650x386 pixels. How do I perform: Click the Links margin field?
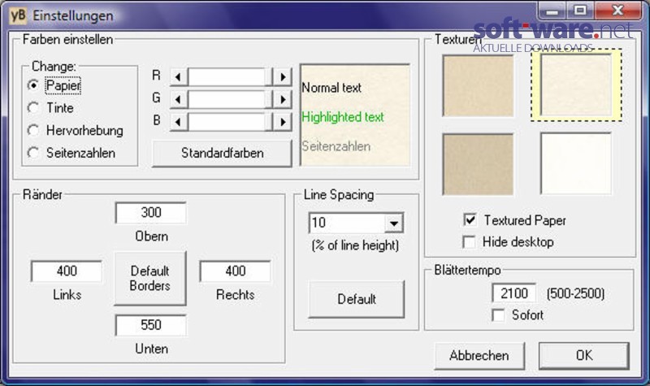pos(67,271)
